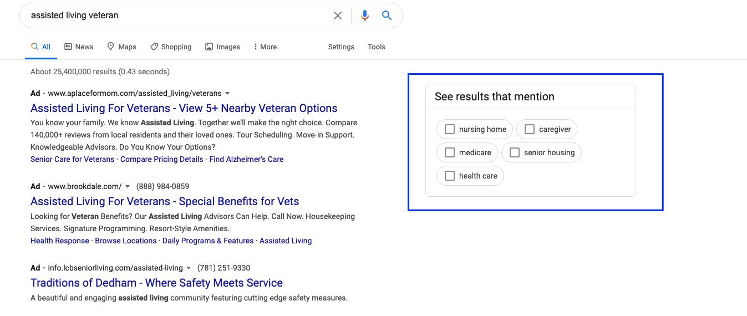Toggle the health care checkbox
This screenshot has width=747, height=316.
click(450, 176)
